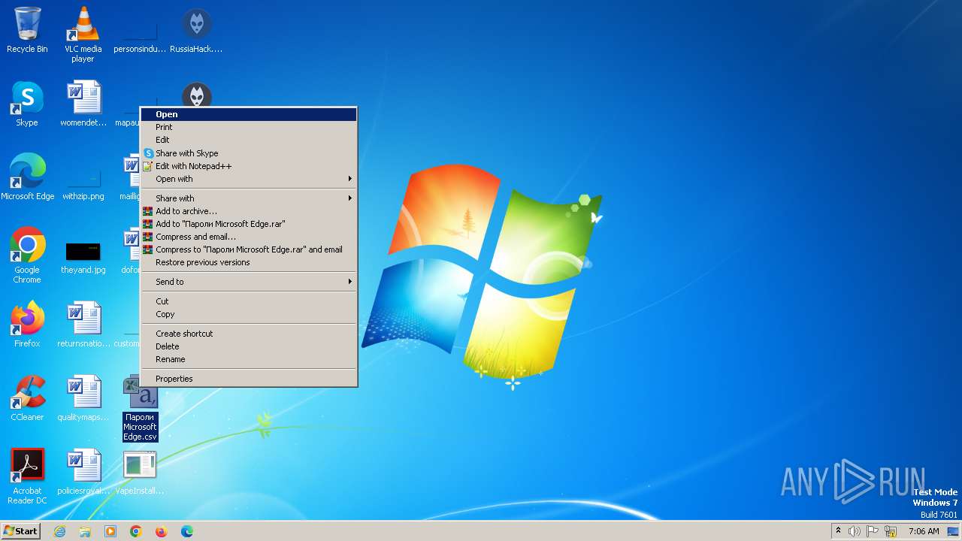Viewport: 962px width, 541px height.
Task: Expand the Send to submenu
Action: [248, 282]
